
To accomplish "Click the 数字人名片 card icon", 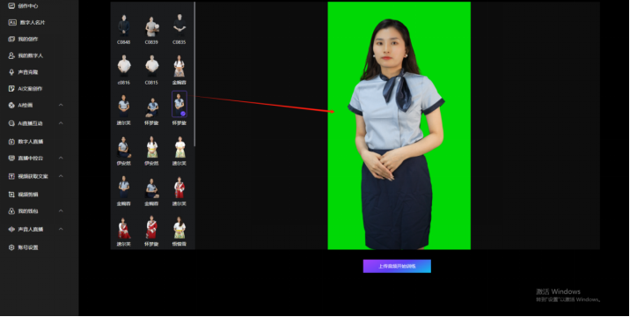I will click(12, 23).
